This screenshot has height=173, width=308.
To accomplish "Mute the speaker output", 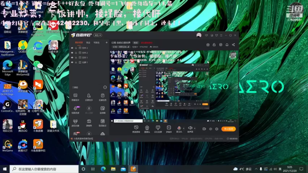I will pos(190,129).
